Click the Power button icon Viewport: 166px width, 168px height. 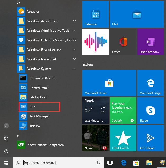(6, 151)
